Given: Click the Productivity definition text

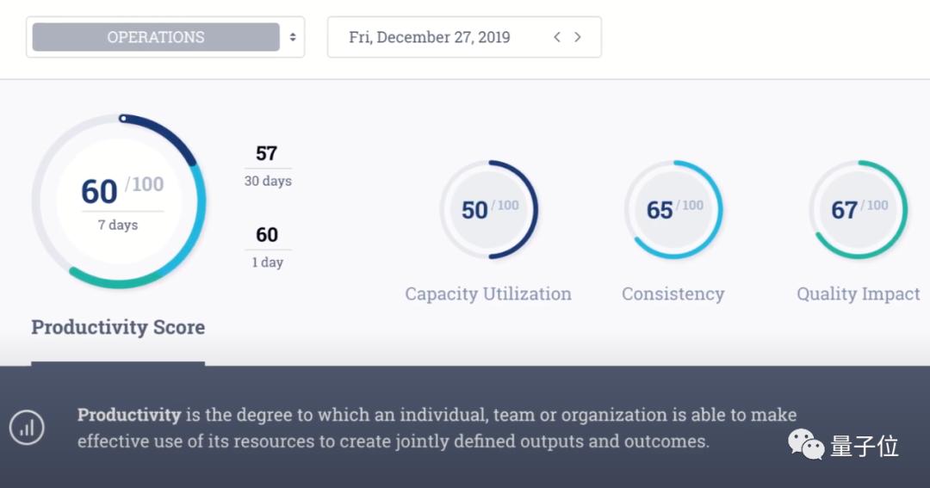Looking at the screenshot, I should (437, 428).
